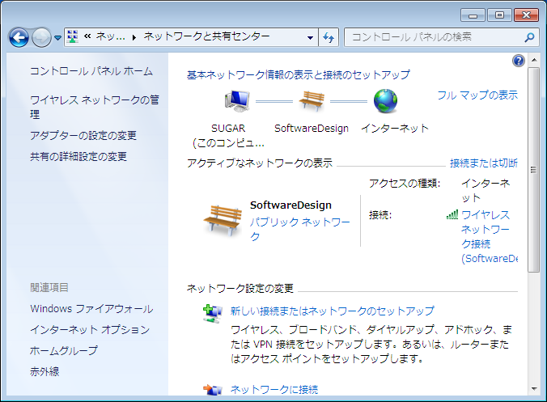Click the ネッ... breadcrumb segment

click(110, 36)
